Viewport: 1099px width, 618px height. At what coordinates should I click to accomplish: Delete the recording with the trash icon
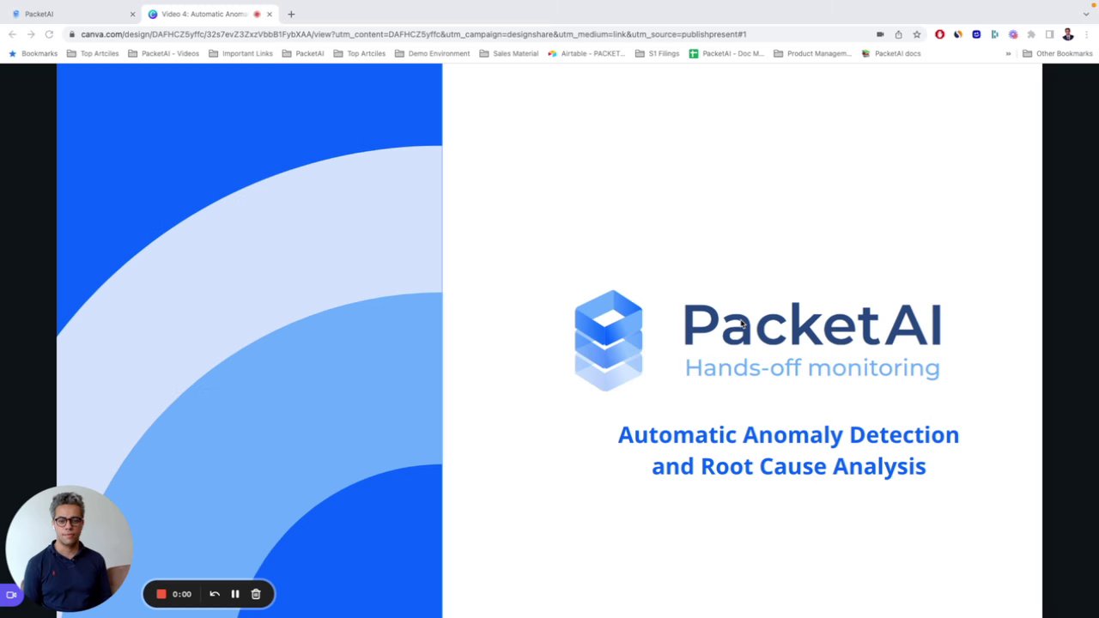(256, 594)
